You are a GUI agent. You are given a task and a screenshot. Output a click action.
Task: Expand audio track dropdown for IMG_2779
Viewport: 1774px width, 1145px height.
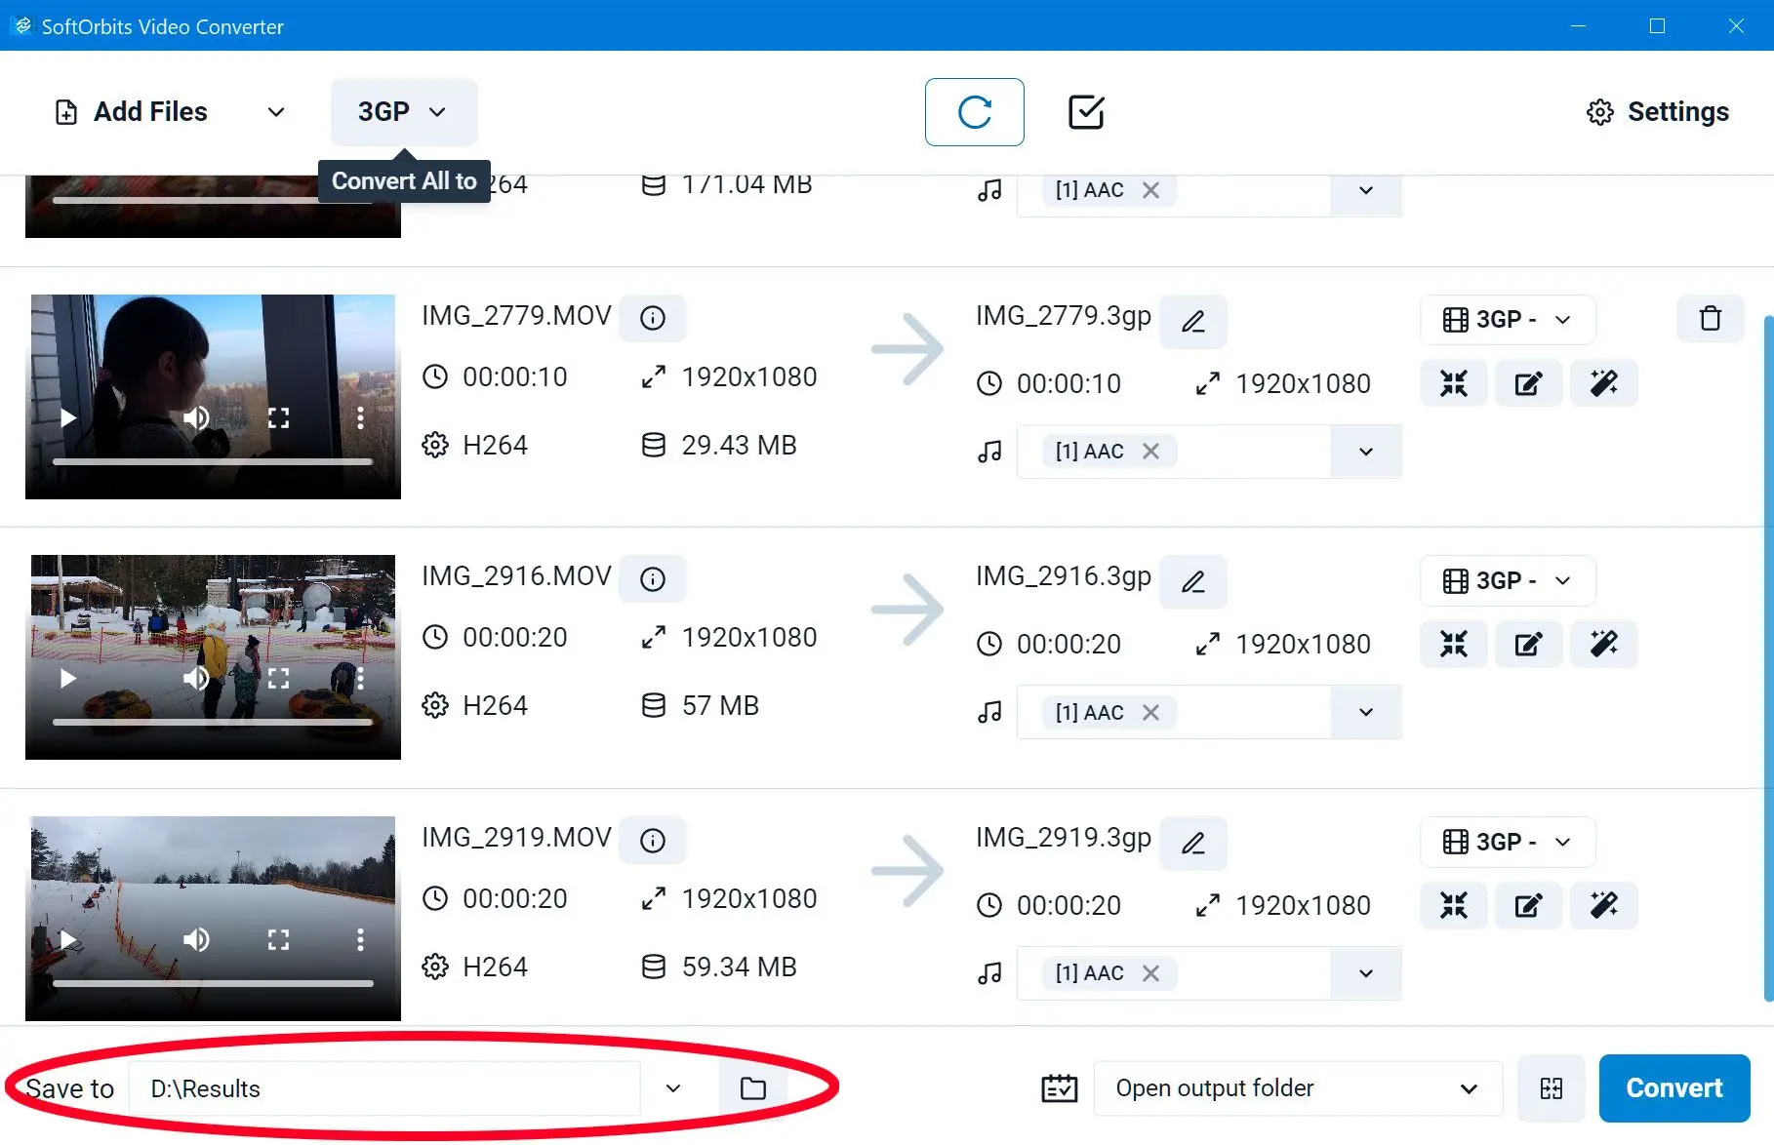coord(1366,452)
